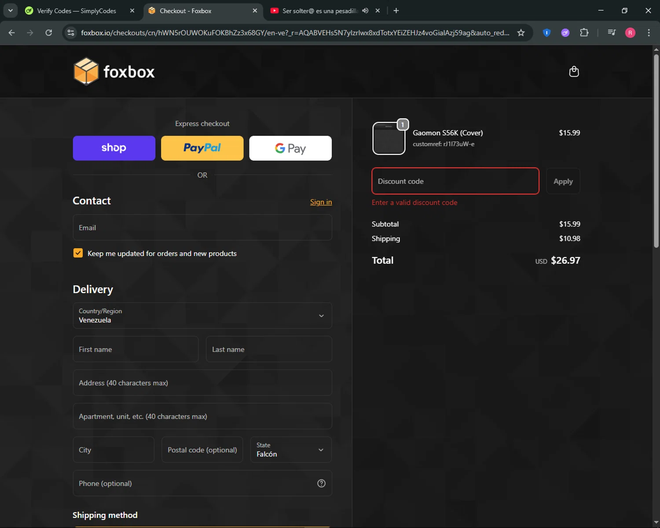Click the Express checkout label
The height and width of the screenshot is (528, 660).
pyautogui.click(x=202, y=124)
